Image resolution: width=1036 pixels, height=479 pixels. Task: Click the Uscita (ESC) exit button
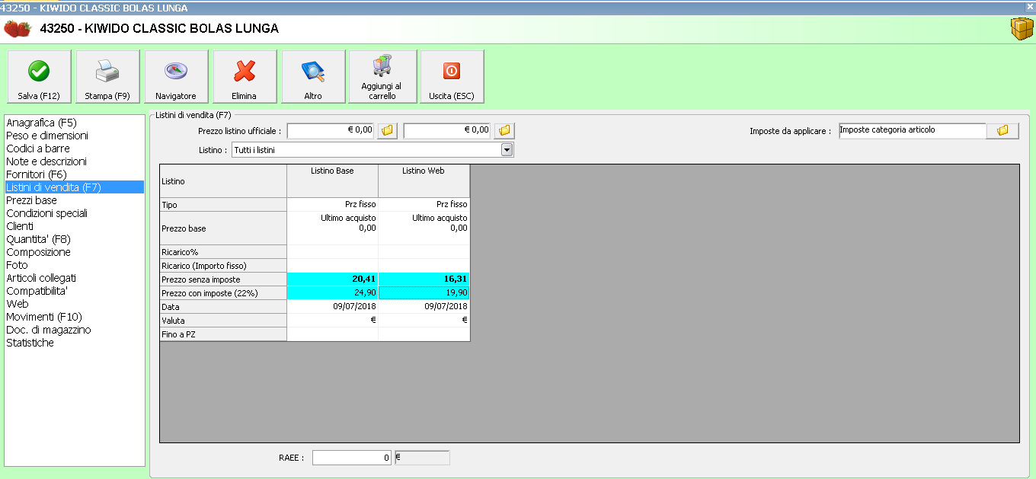[452, 77]
